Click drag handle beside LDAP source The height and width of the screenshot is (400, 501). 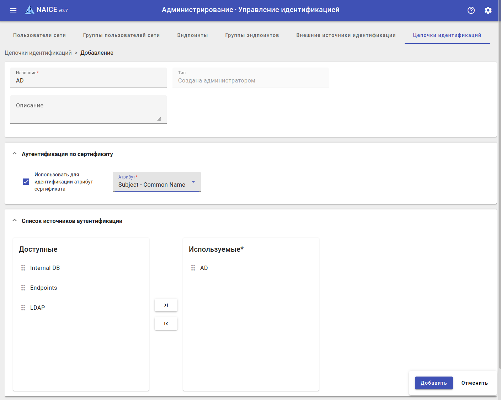click(x=23, y=308)
